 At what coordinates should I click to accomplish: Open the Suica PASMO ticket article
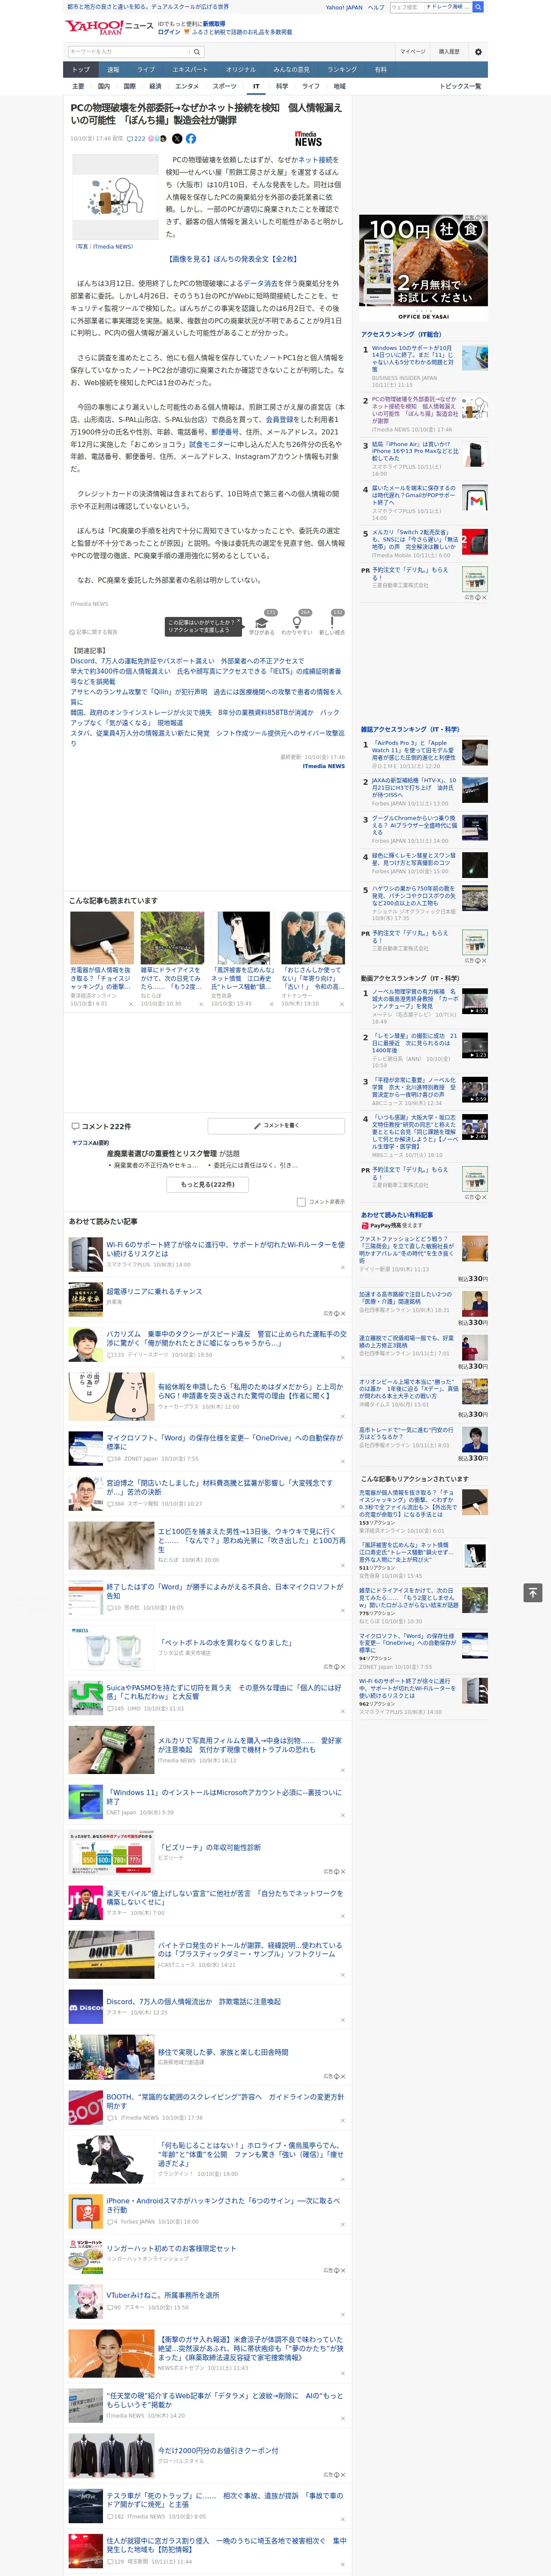pyautogui.click(x=224, y=1691)
